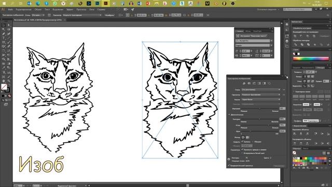The image size is (332, 187).
Task: Select the Type tool in the toolbox
Action: (4, 38)
